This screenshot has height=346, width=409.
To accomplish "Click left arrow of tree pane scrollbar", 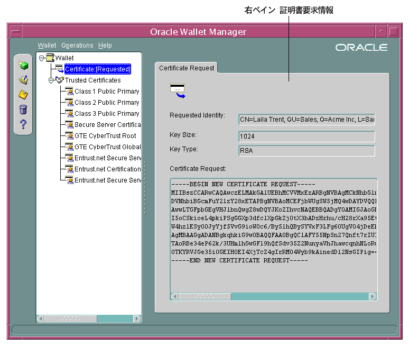I will 41,318.
